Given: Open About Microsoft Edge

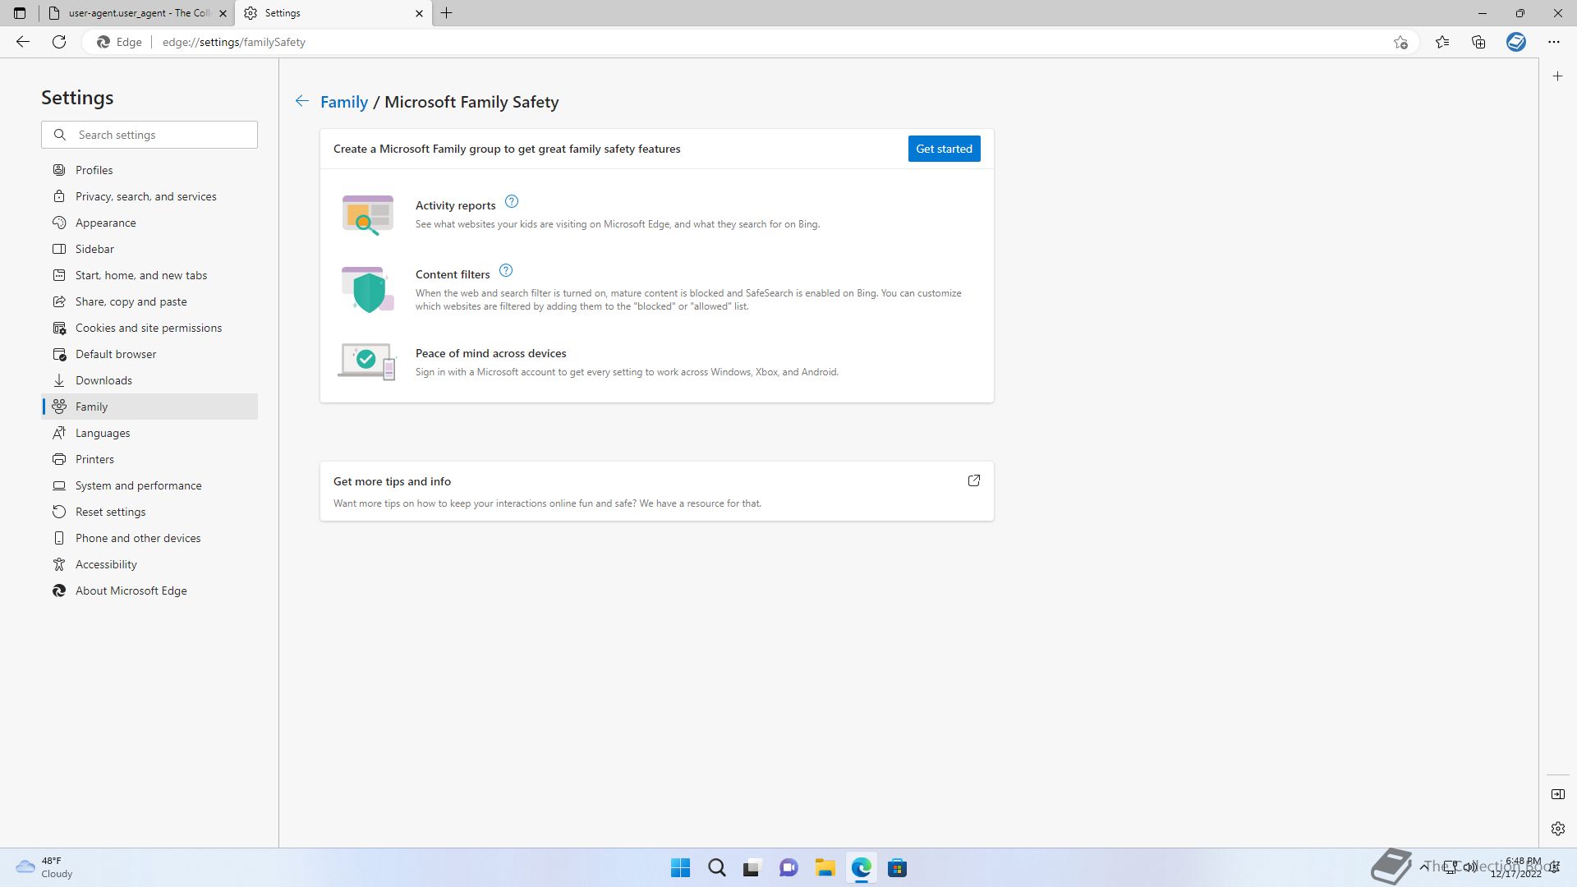Looking at the screenshot, I should (x=149, y=591).
